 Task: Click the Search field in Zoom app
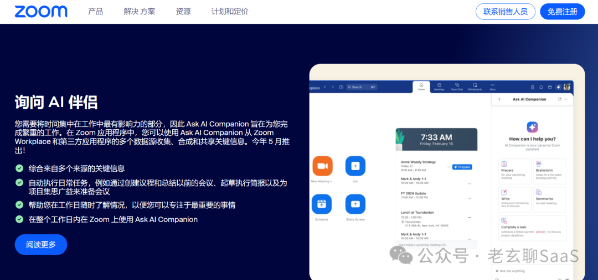362,87
